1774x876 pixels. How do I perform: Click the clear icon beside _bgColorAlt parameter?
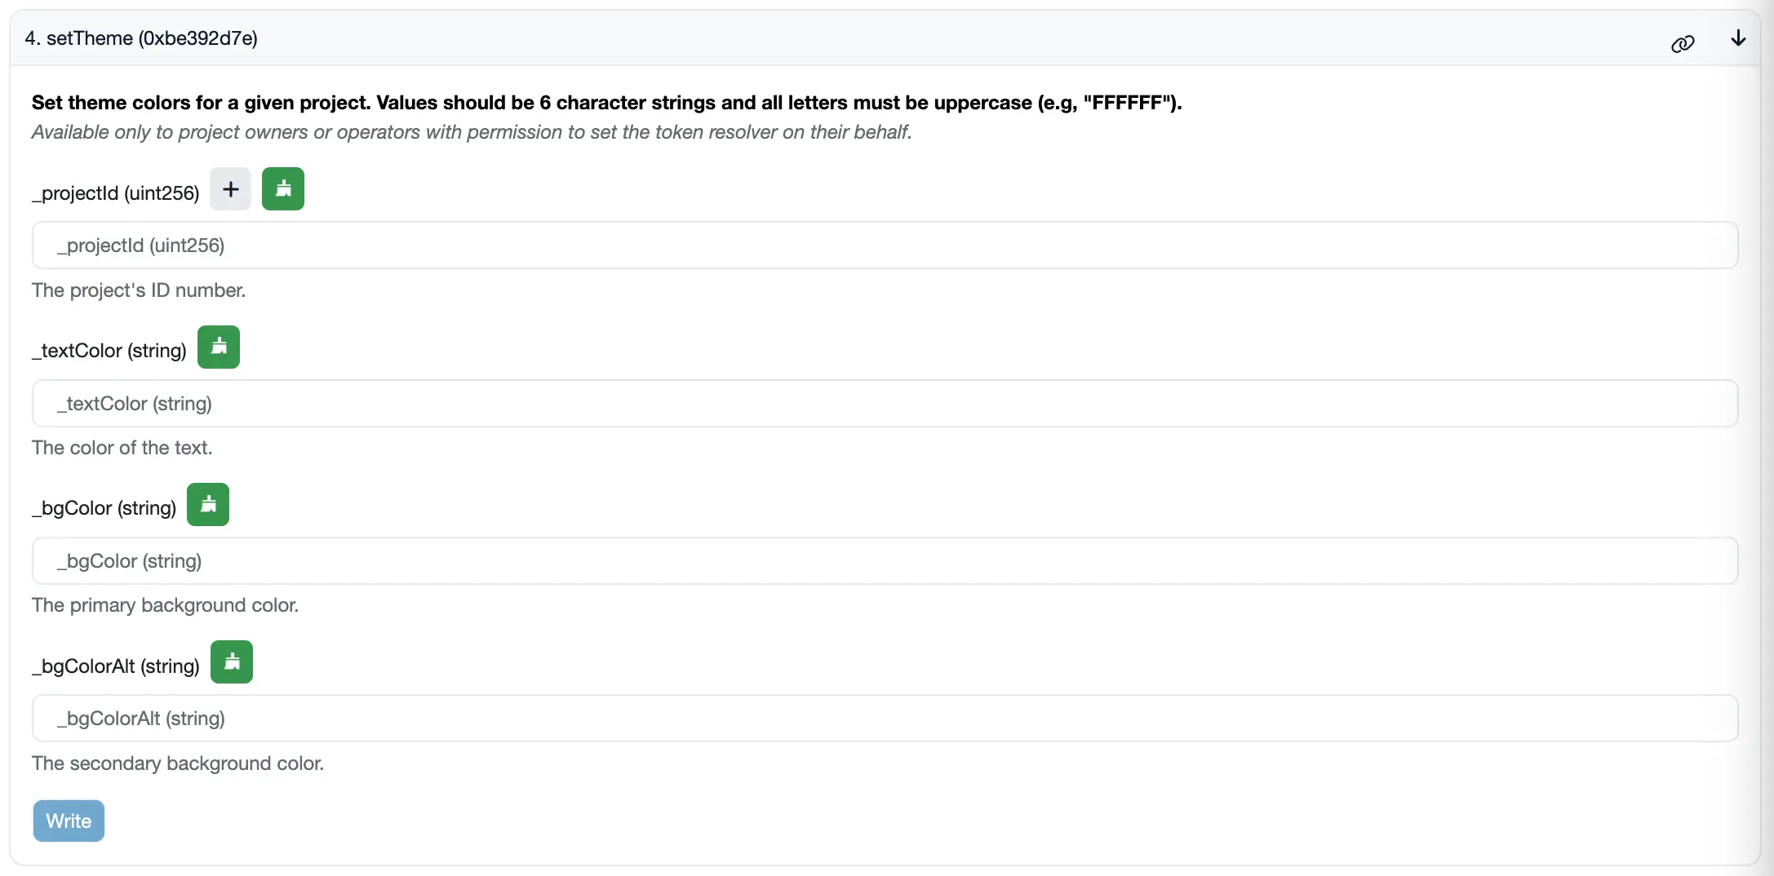[x=231, y=661]
